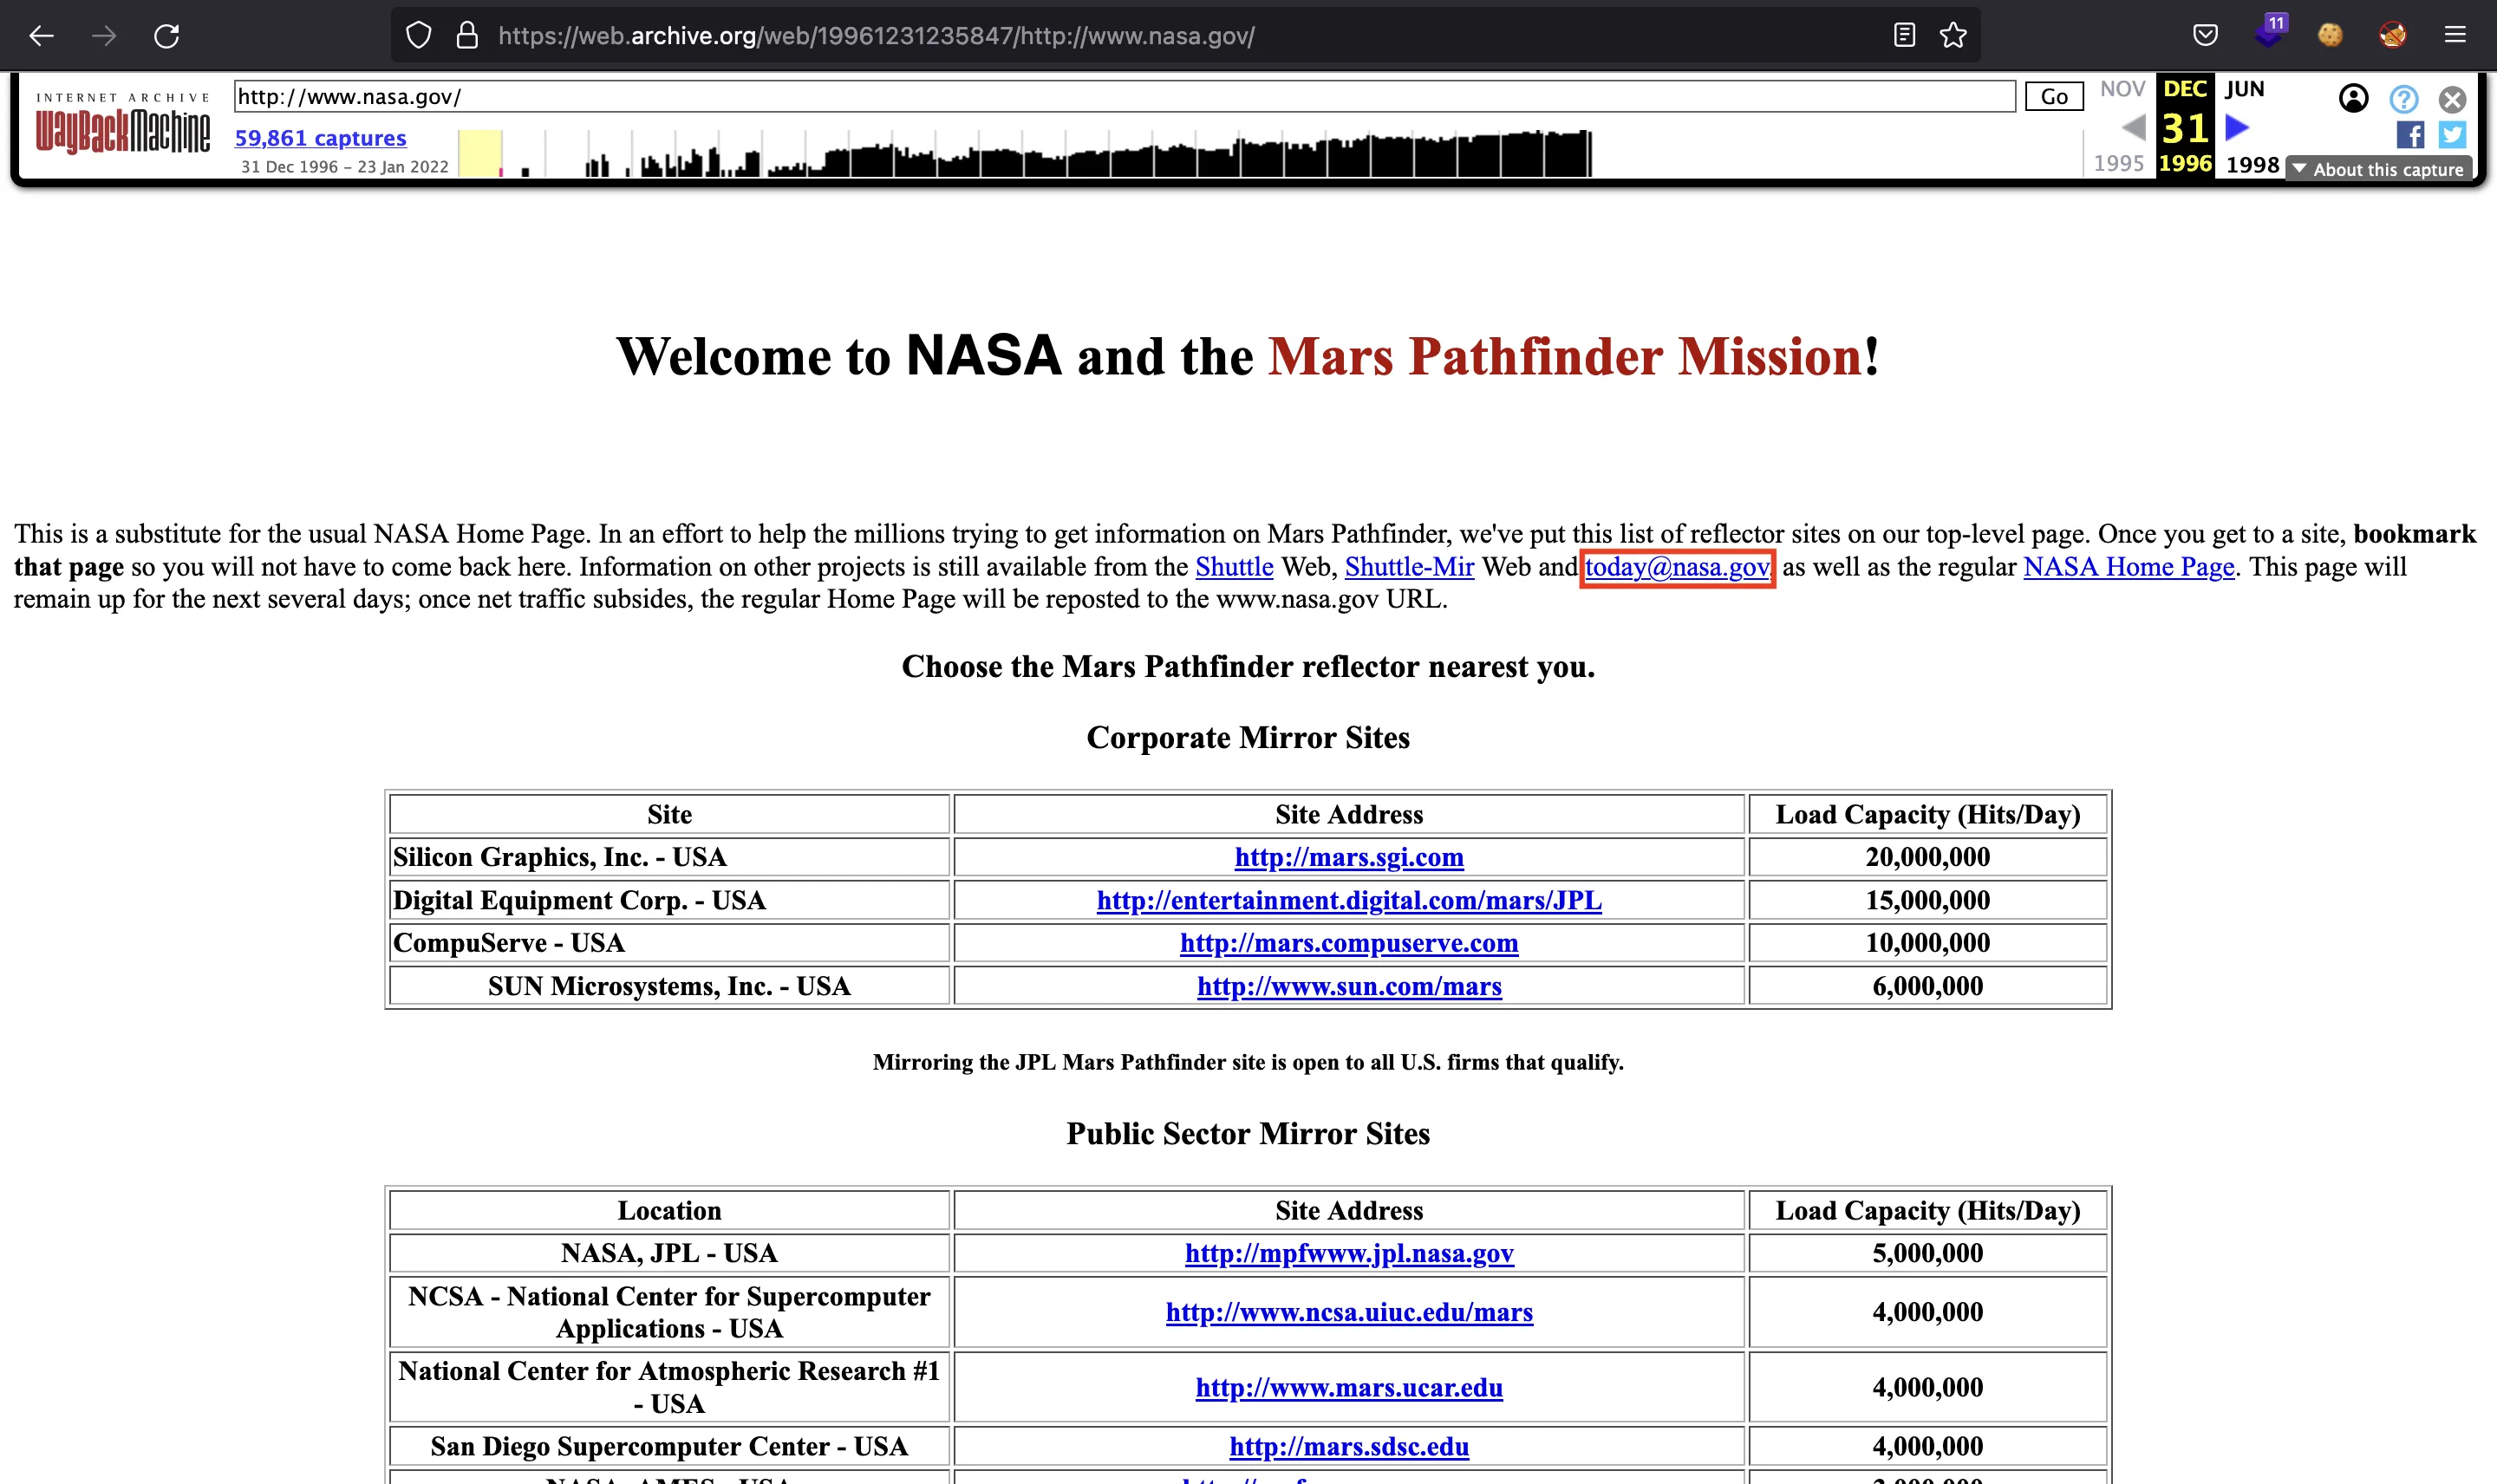Click the Wayback Machine logo
This screenshot has height=1484, width=2497.
pyautogui.click(x=123, y=126)
